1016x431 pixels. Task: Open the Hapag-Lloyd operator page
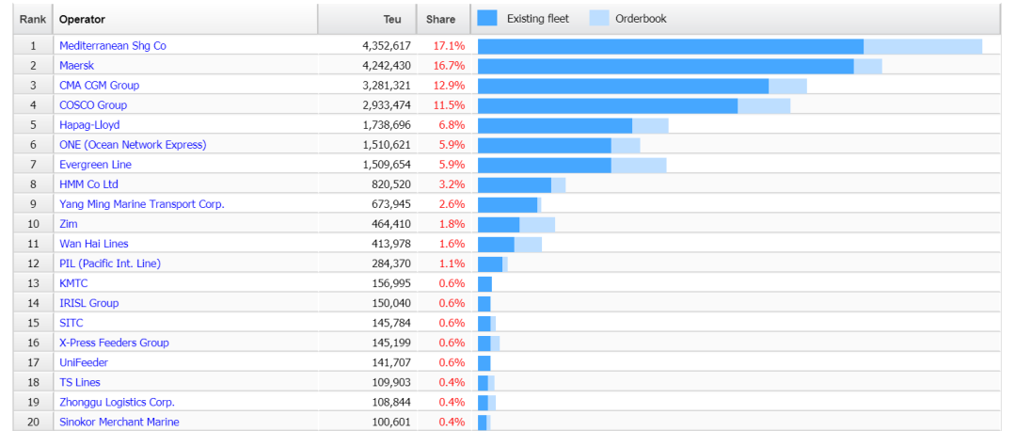[x=89, y=124]
